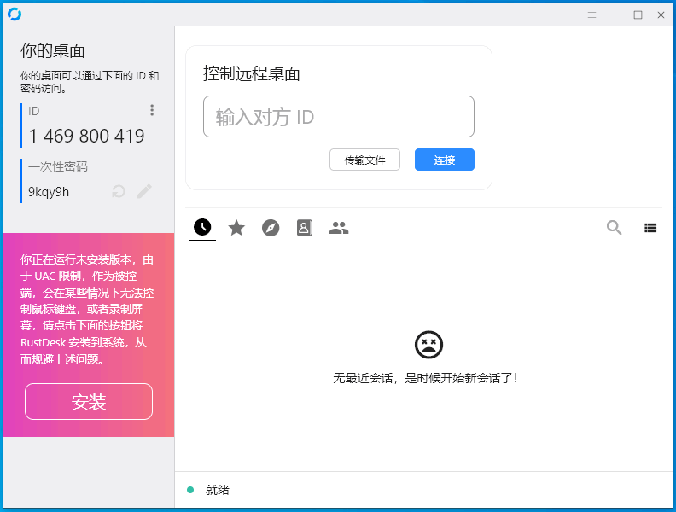Open the address book tab
The height and width of the screenshot is (512, 676).
click(305, 228)
